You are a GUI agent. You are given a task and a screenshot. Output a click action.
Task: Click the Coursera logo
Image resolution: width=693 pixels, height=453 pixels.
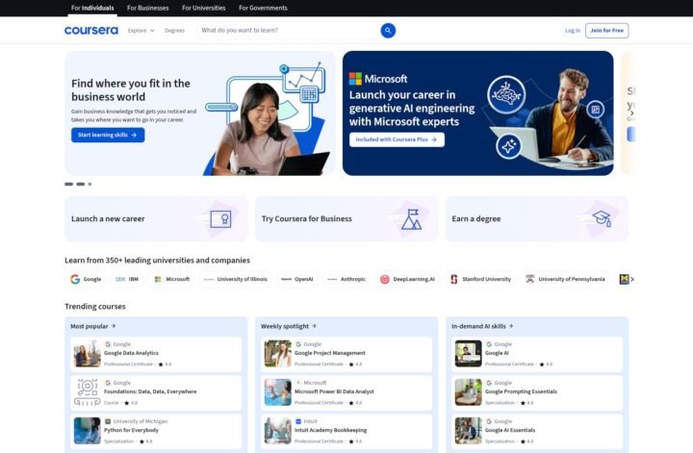(x=91, y=31)
